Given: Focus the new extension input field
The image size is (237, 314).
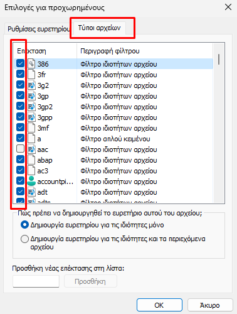Looking at the screenshot, I should (36, 281).
